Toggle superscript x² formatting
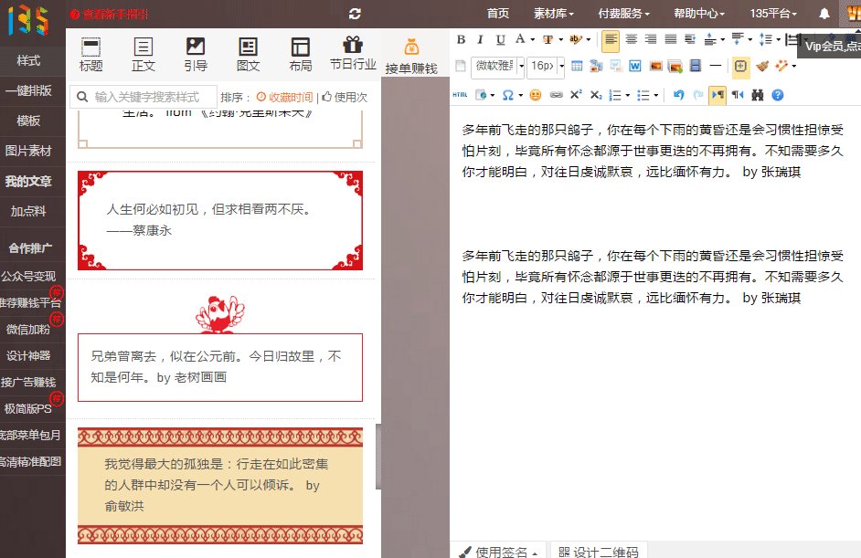The image size is (861, 558). [575, 95]
